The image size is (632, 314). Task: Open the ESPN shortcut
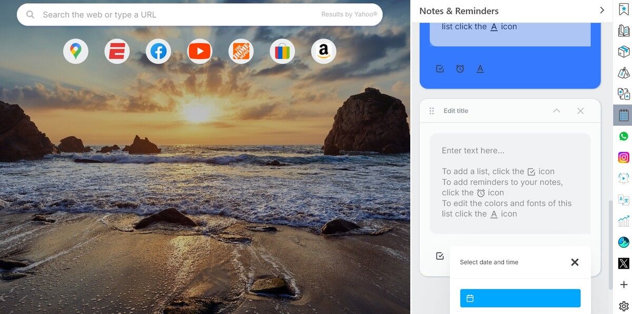[117, 52]
